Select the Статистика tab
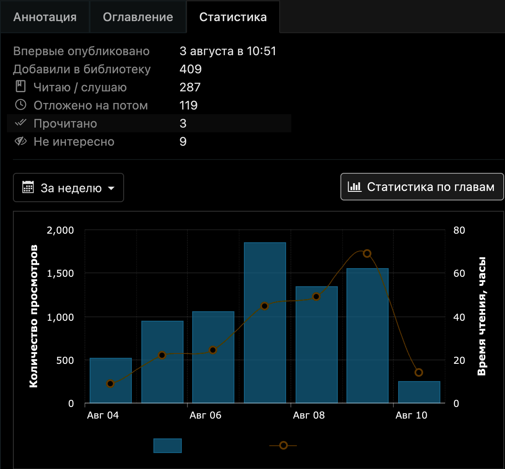505x469 pixels. (233, 17)
